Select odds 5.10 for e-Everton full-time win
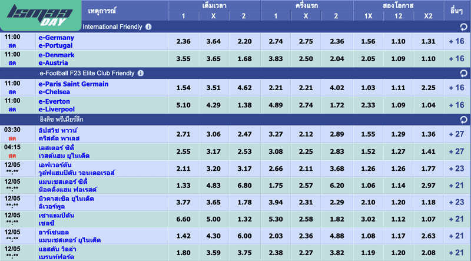Image resolution: width=471 pixels, height=261 pixels. tap(184, 105)
